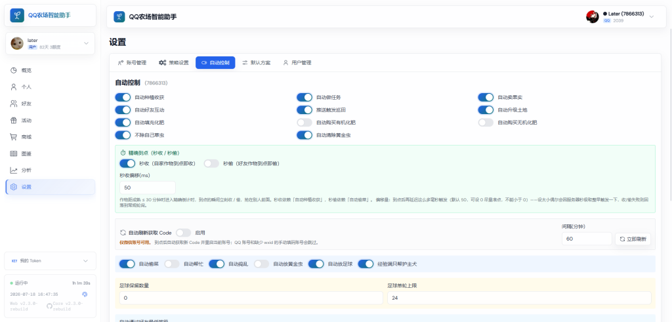Turn on the 秒偷 toggle
Screen dimensions: 672x322
point(211,163)
